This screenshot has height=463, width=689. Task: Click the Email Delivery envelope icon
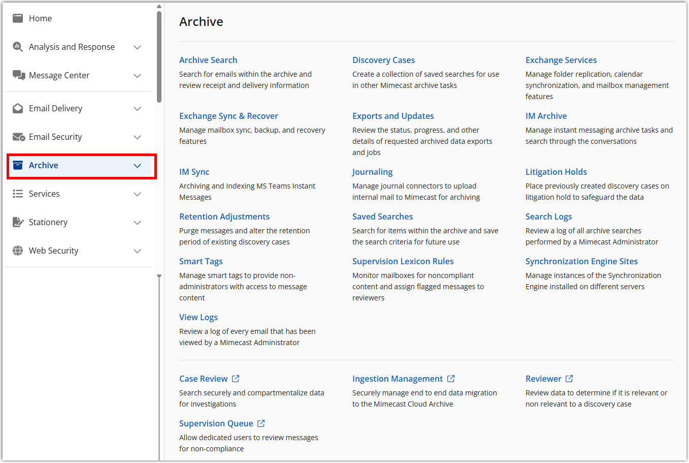(x=18, y=108)
